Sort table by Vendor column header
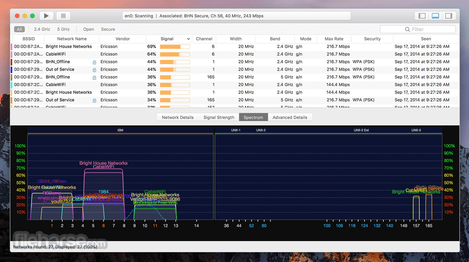 pyautogui.click(x=123, y=39)
